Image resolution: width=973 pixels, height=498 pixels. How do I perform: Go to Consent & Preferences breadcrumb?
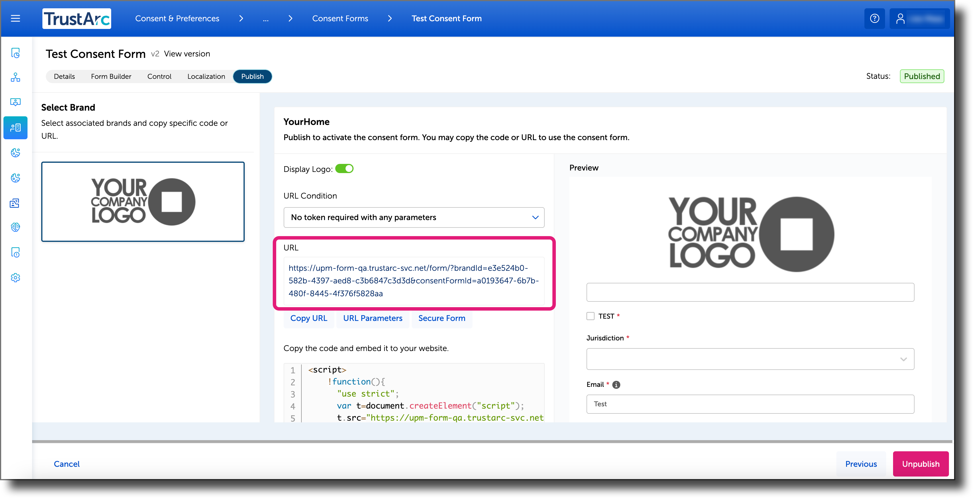click(x=177, y=19)
